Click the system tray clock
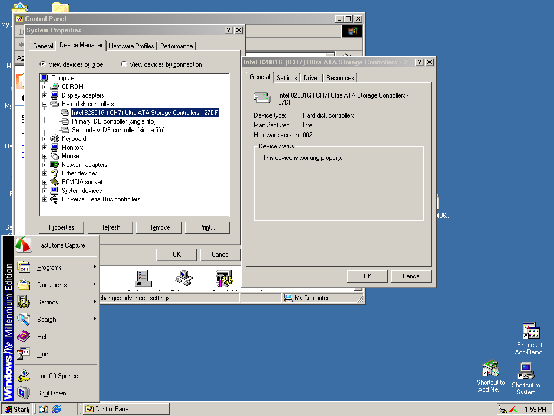The image size is (554, 416). (535, 409)
